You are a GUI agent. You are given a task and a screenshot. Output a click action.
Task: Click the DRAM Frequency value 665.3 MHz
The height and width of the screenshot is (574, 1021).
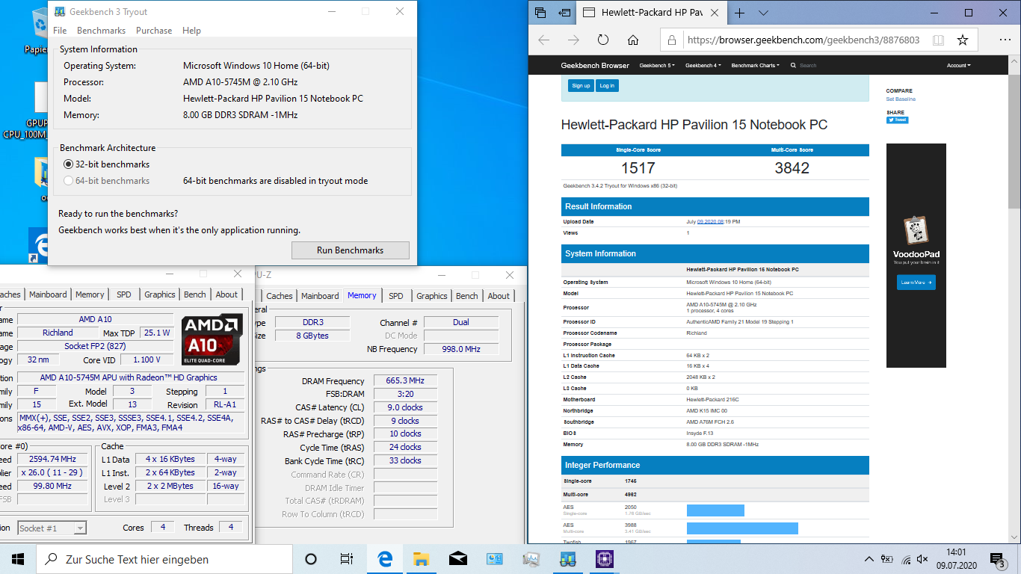(x=405, y=381)
